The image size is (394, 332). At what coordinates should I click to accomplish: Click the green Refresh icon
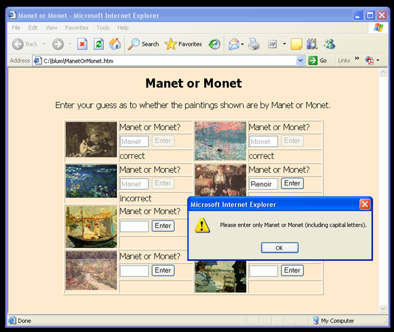point(98,44)
